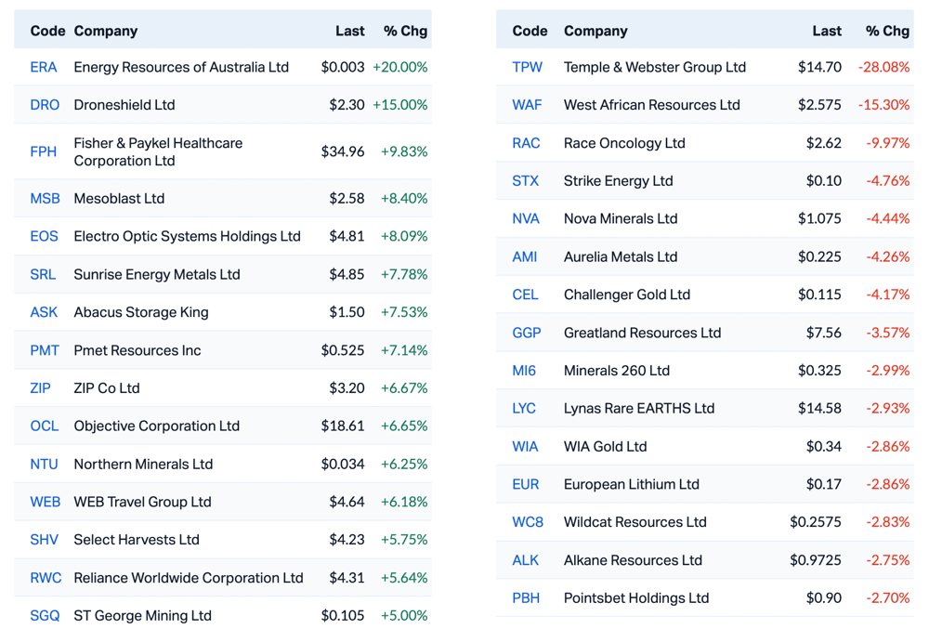Select the AMI code link

point(524,256)
